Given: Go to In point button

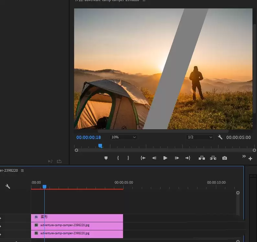Looking at the screenshot, I should [143, 158].
